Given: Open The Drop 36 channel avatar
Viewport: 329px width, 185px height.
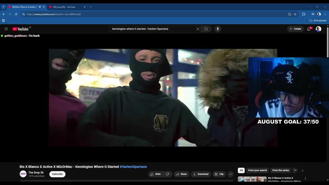Looking at the screenshot, I should tap(23, 174).
